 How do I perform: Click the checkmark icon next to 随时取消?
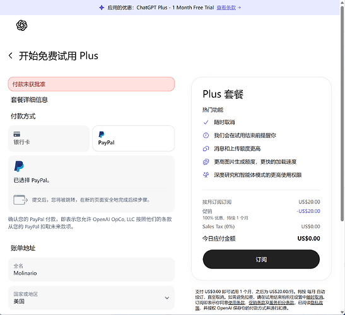point(206,122)
